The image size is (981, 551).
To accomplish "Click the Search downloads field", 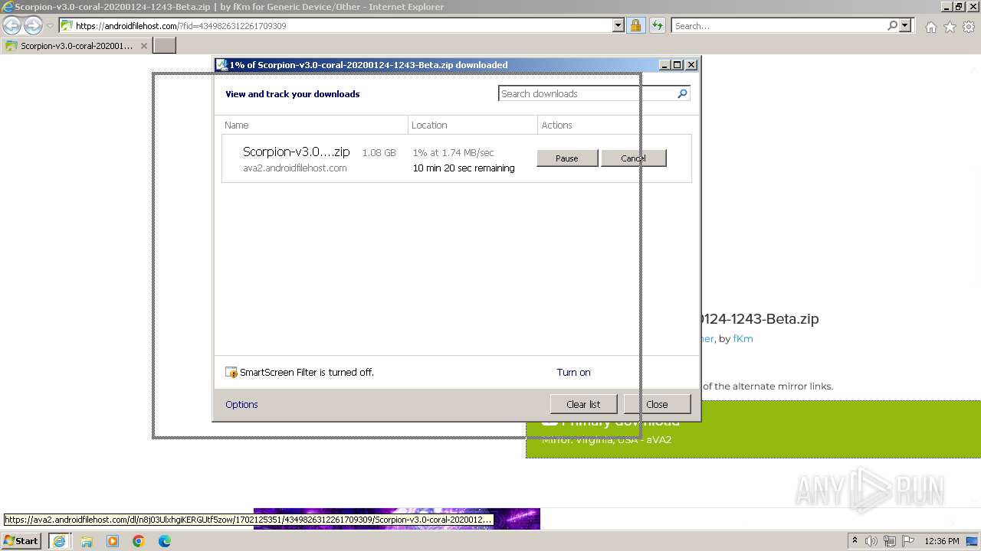I will (586, 93).
